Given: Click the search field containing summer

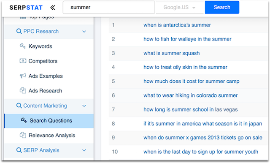Looking at the screenshot, I should tap(108, 7).
